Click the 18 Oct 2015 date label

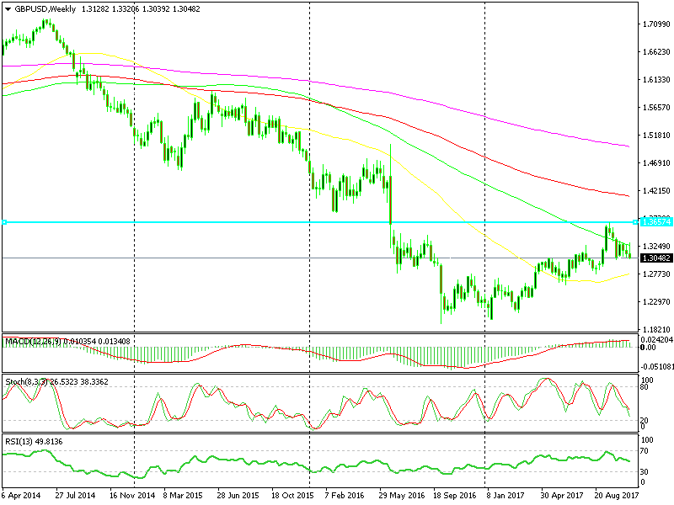292,496
